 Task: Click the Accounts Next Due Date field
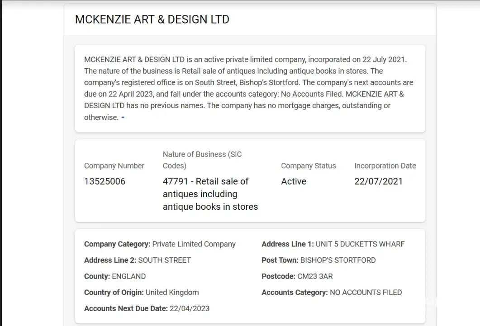pyautogui.click(x=147, y=308)
